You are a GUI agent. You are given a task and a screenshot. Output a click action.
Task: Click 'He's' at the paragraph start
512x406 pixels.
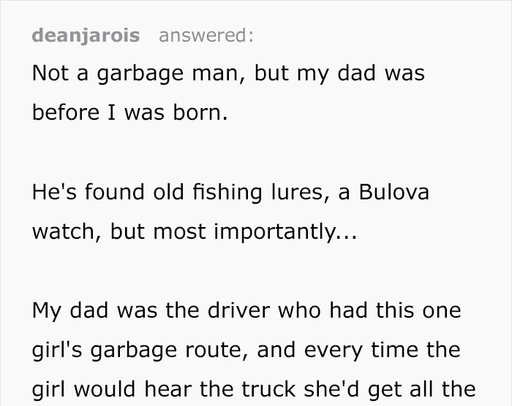(x=56, y=193)
